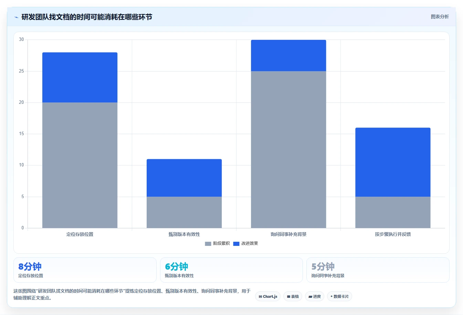Toggle the 改进效果 legend swatch
The width and height of the screenshot is (463, 315).
pos(236,244)
